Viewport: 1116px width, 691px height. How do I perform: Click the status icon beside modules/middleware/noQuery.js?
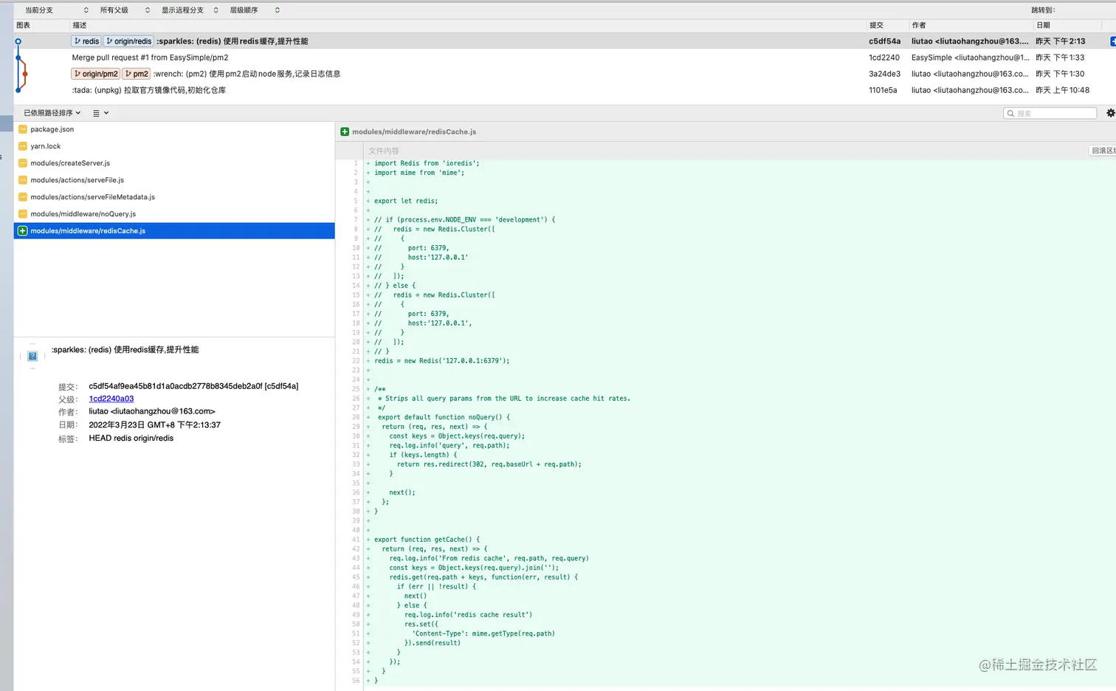point(23,214)
